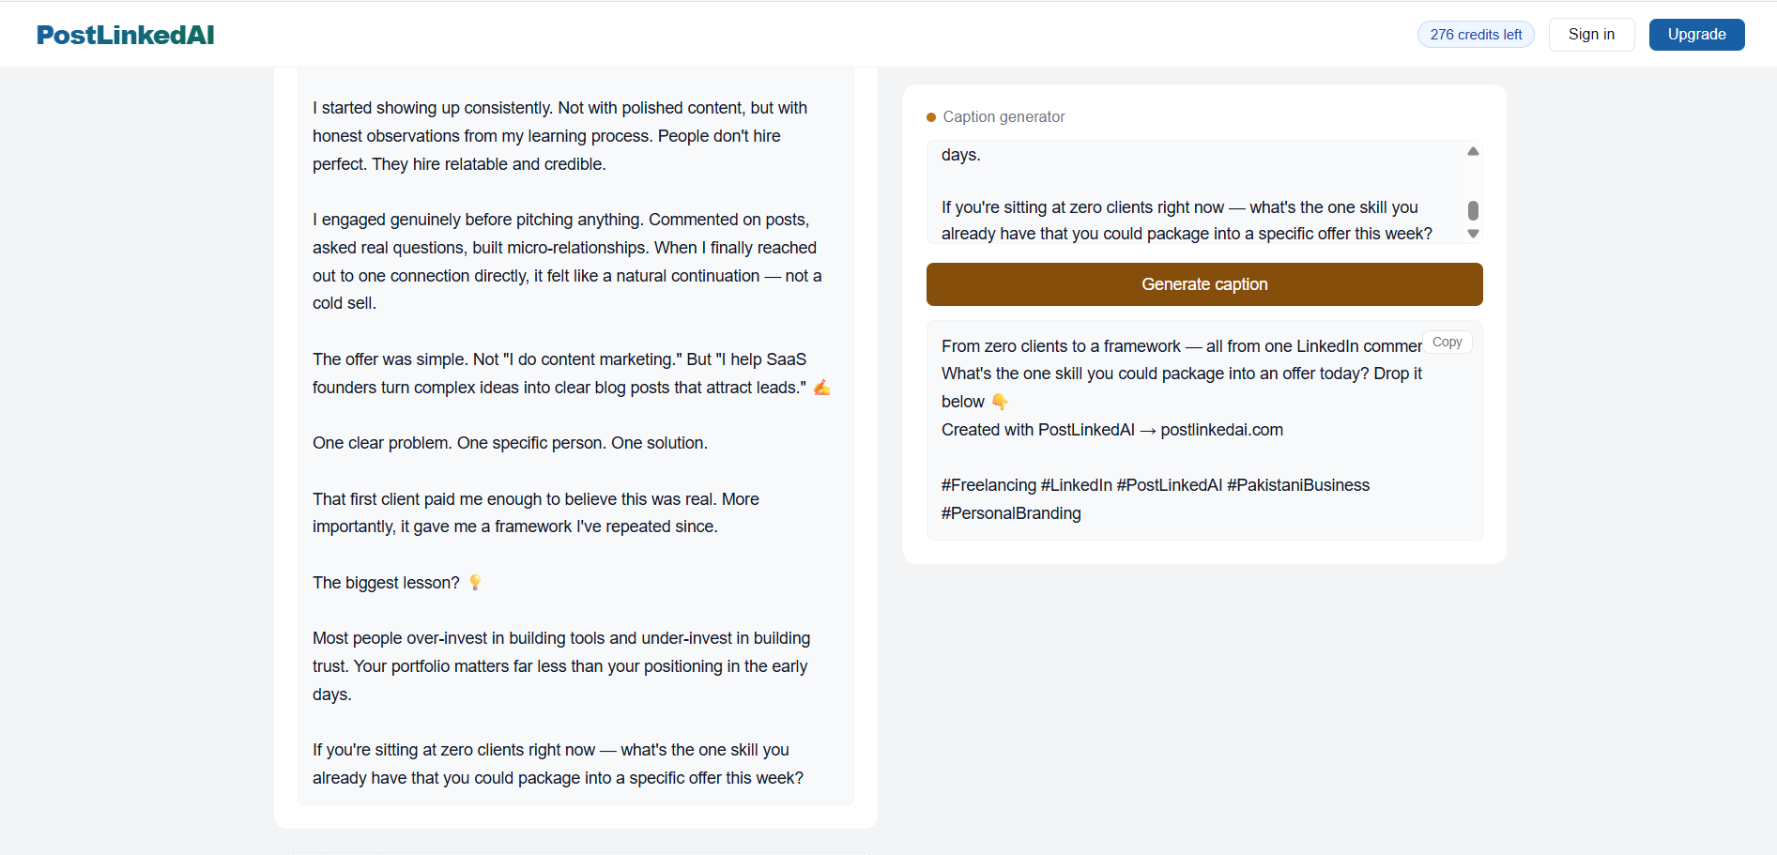The image size is (1777, 855).
Task: Click the #PersonalBranding hashtag
Action: pos(1011,513)
